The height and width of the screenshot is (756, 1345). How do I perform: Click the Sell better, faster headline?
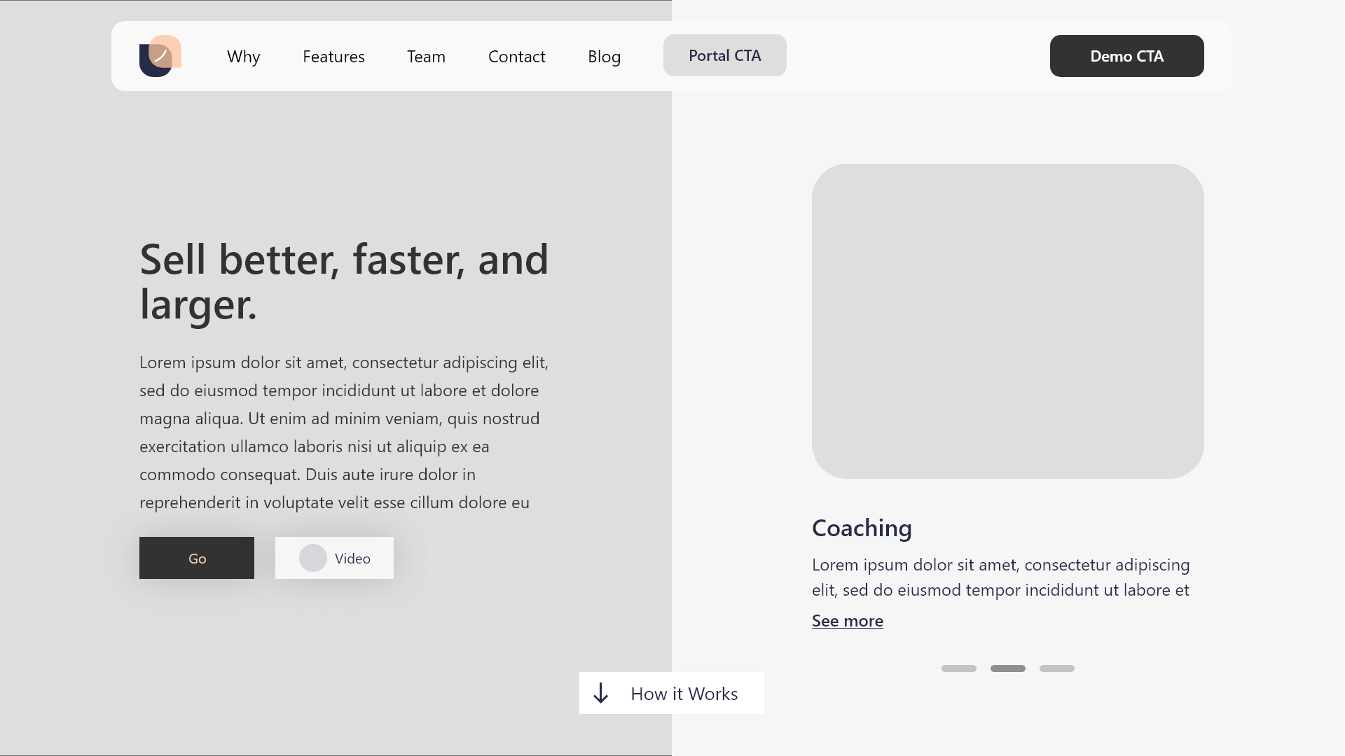pos(343,281)
